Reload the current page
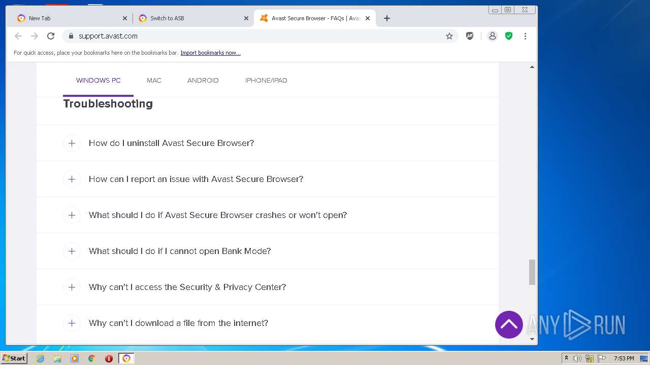650x365 pixels. point(51,36)
